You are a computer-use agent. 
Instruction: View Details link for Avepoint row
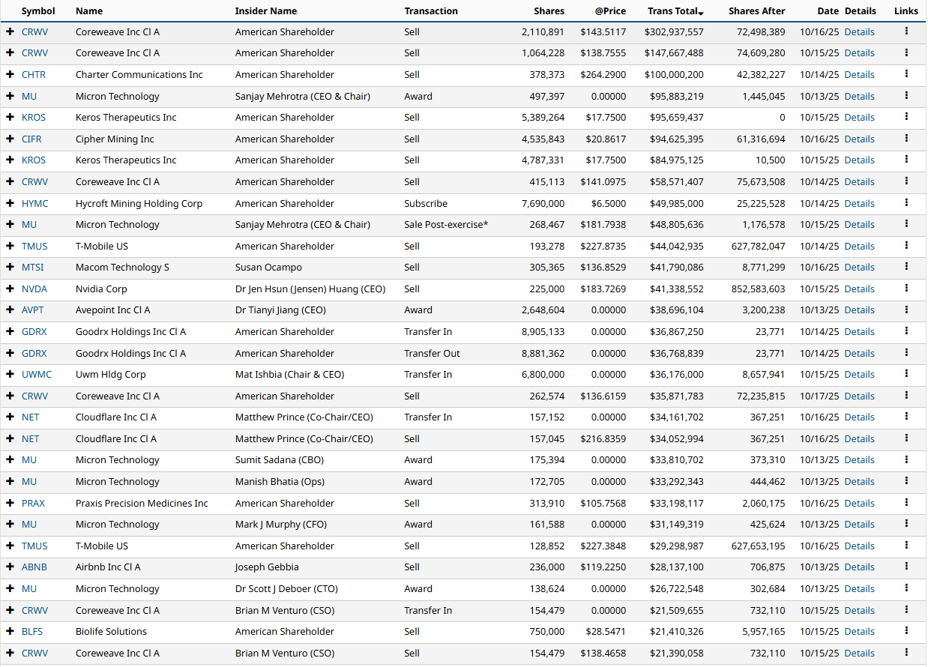859,310
